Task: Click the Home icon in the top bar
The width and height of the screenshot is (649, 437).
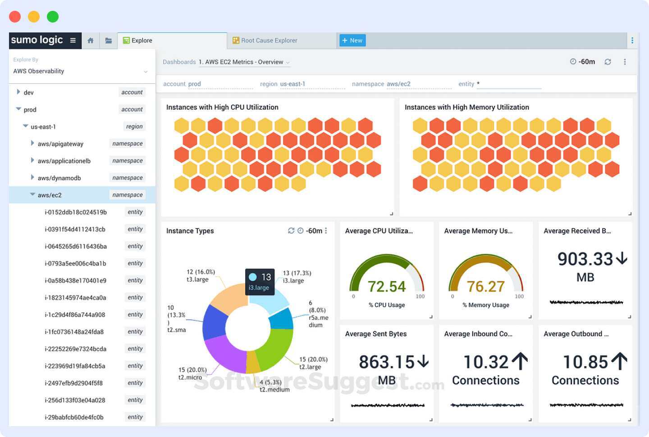Action: (90, 40)
